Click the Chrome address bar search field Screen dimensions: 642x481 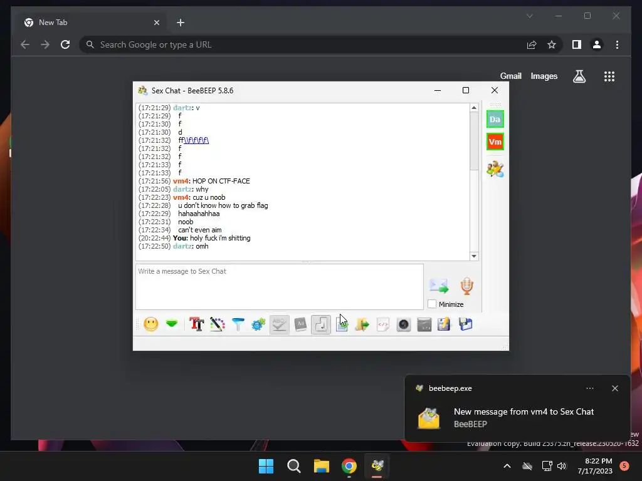pos(303,44)
